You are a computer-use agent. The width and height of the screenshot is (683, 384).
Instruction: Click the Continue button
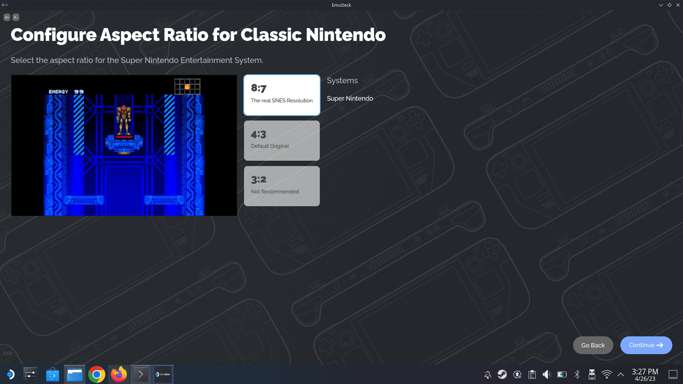(x=646, y=345)
